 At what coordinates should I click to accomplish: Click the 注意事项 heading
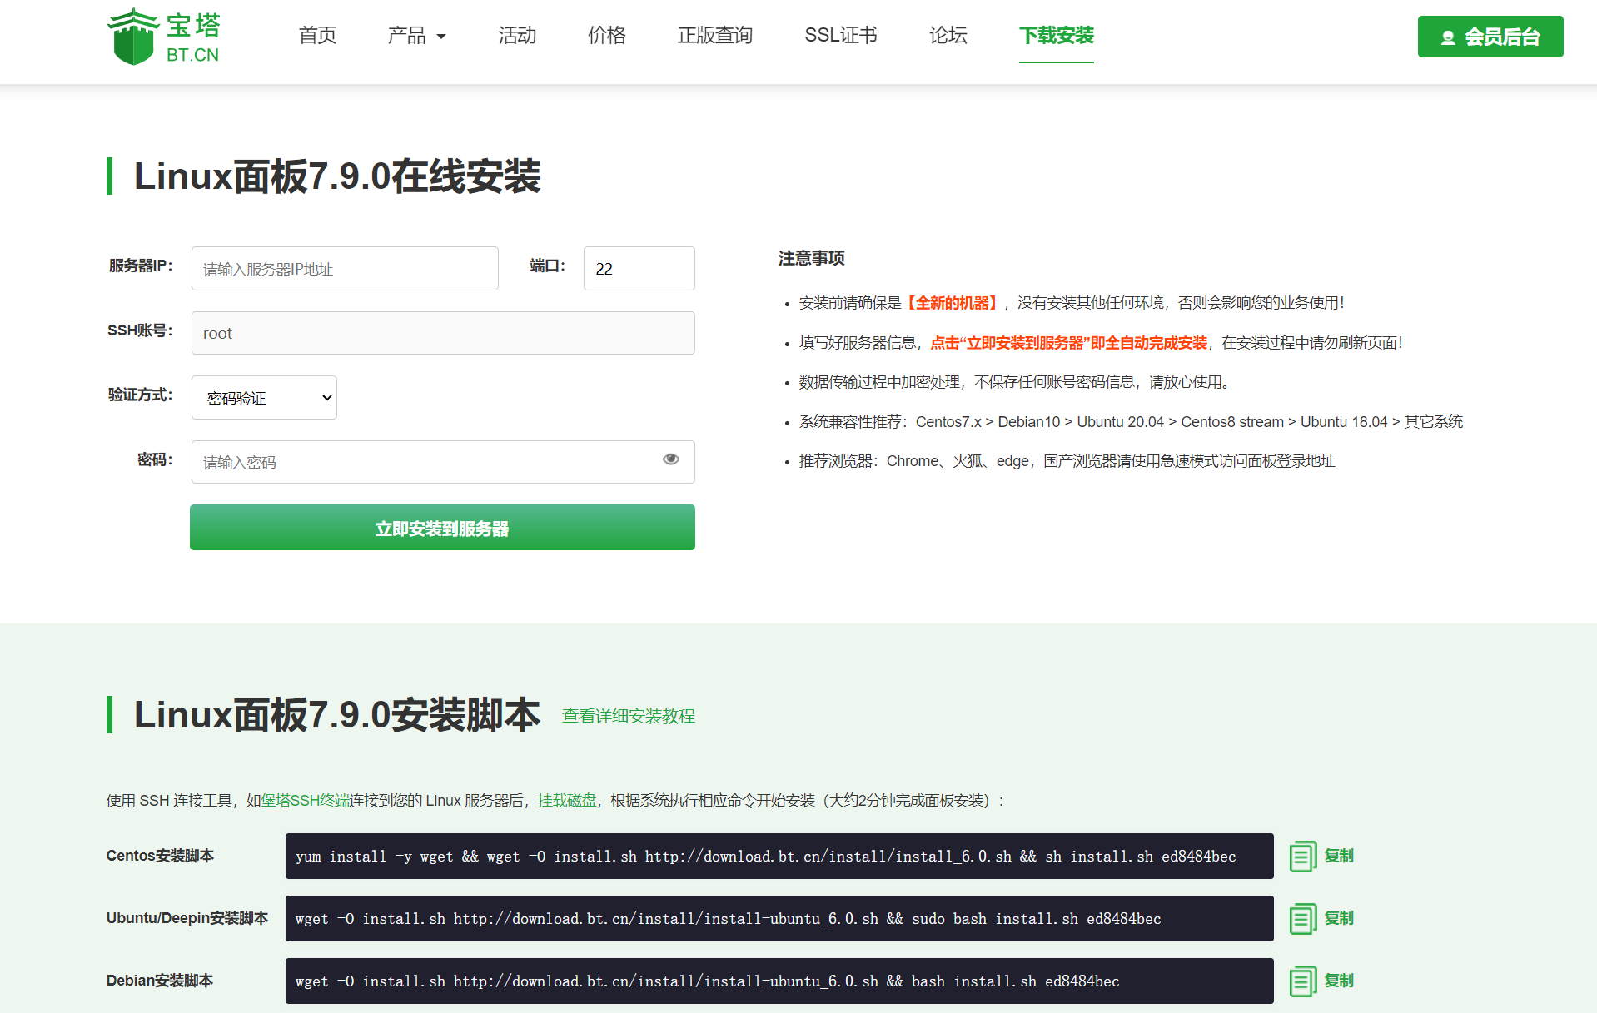pyautogui.click(x=812, y=258)
